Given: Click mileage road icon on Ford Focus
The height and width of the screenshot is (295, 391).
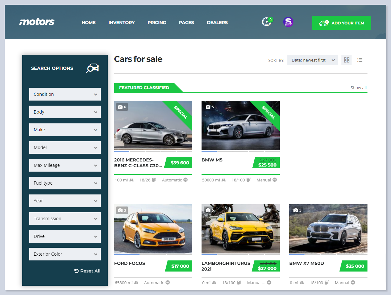Looking at the screenshot, I should pyautogui.click(x=136, y=283).
